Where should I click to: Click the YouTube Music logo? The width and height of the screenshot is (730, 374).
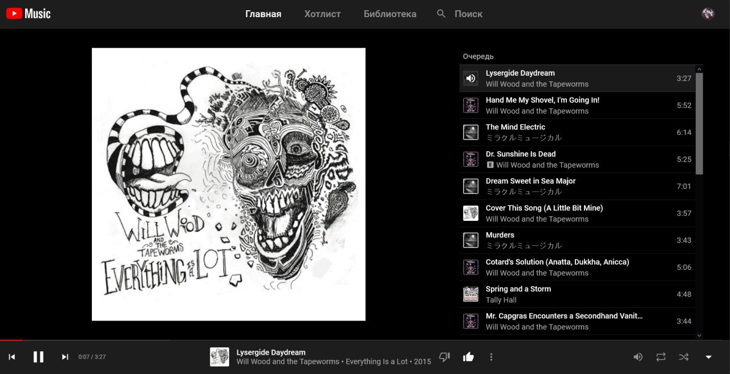[28, 14]
